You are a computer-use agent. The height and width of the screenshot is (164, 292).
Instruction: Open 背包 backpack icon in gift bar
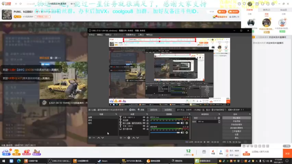221,152
